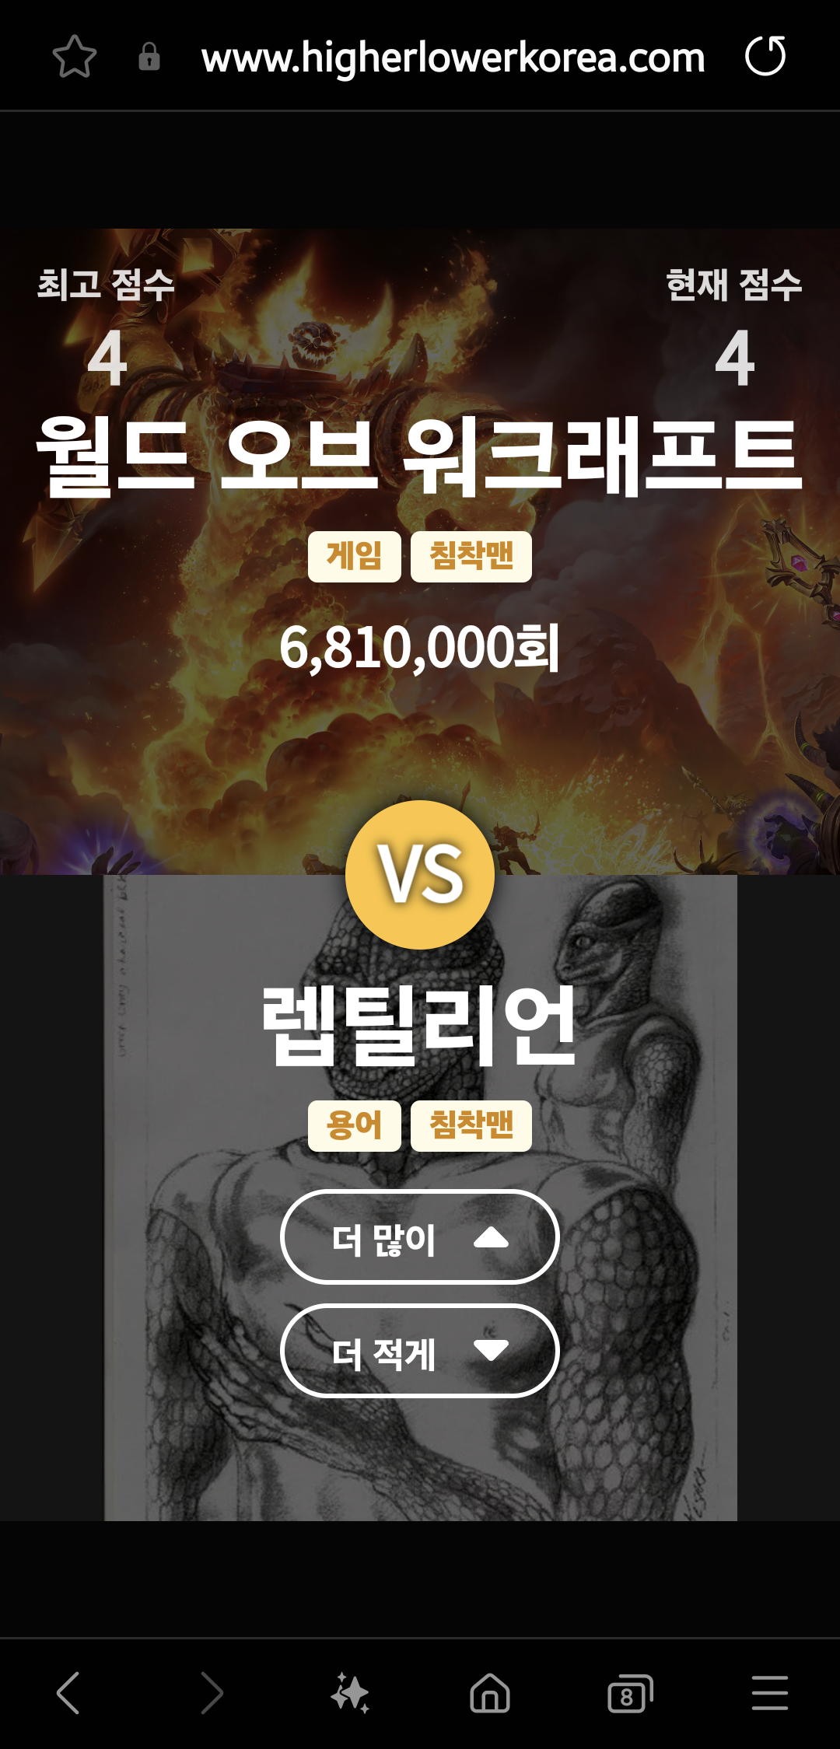Tap the 6,810,000회 view count
Image resolution: width=840 pixels, height=1749 pixels.
pos(420,648)
